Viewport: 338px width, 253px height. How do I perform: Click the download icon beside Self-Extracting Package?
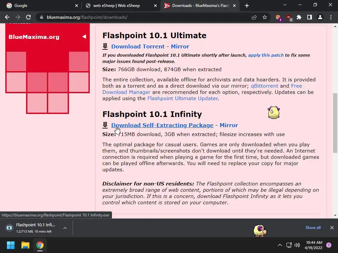pyautogui.click(x=105, y=125)
